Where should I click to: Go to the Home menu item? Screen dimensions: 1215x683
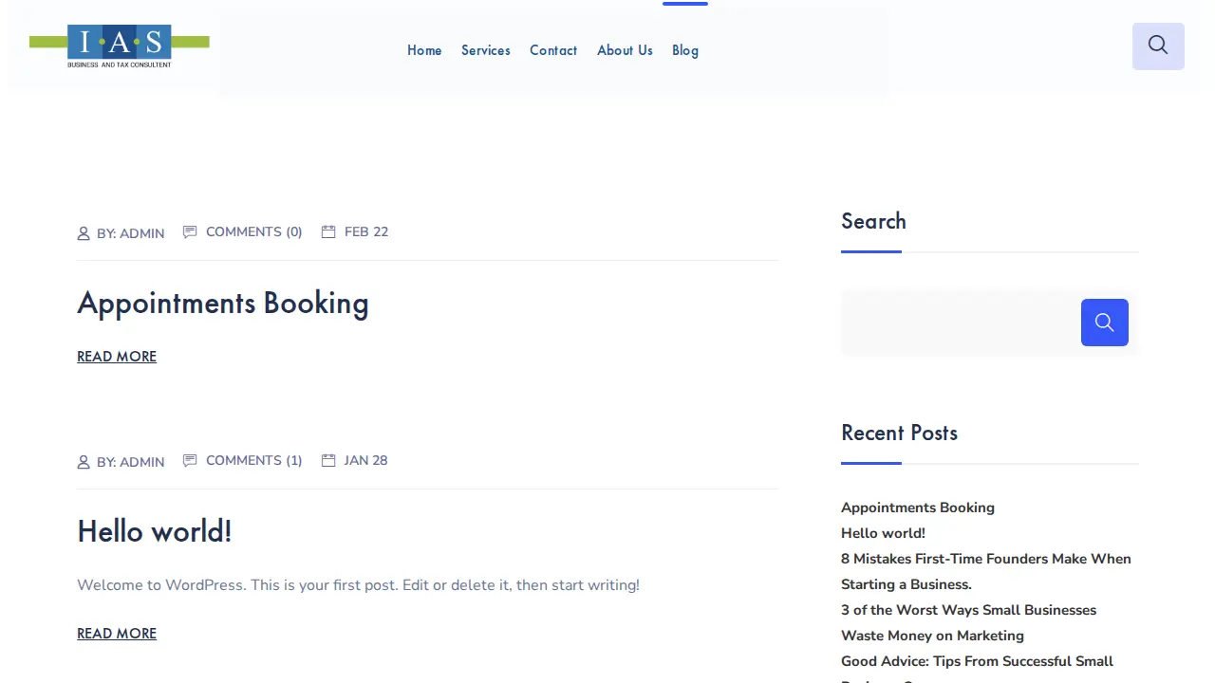point(424,50)
